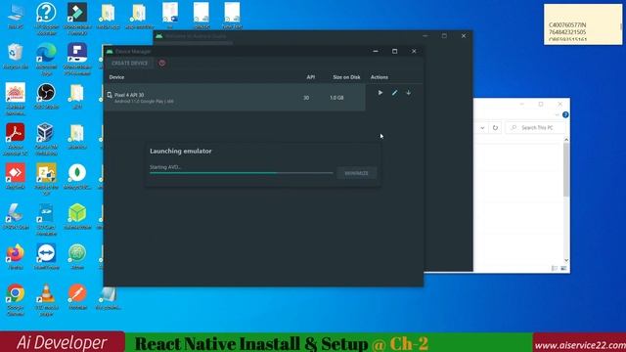
Task: Open the Pixel 4 API 30 actions down arrow
Action: (409, 93)
